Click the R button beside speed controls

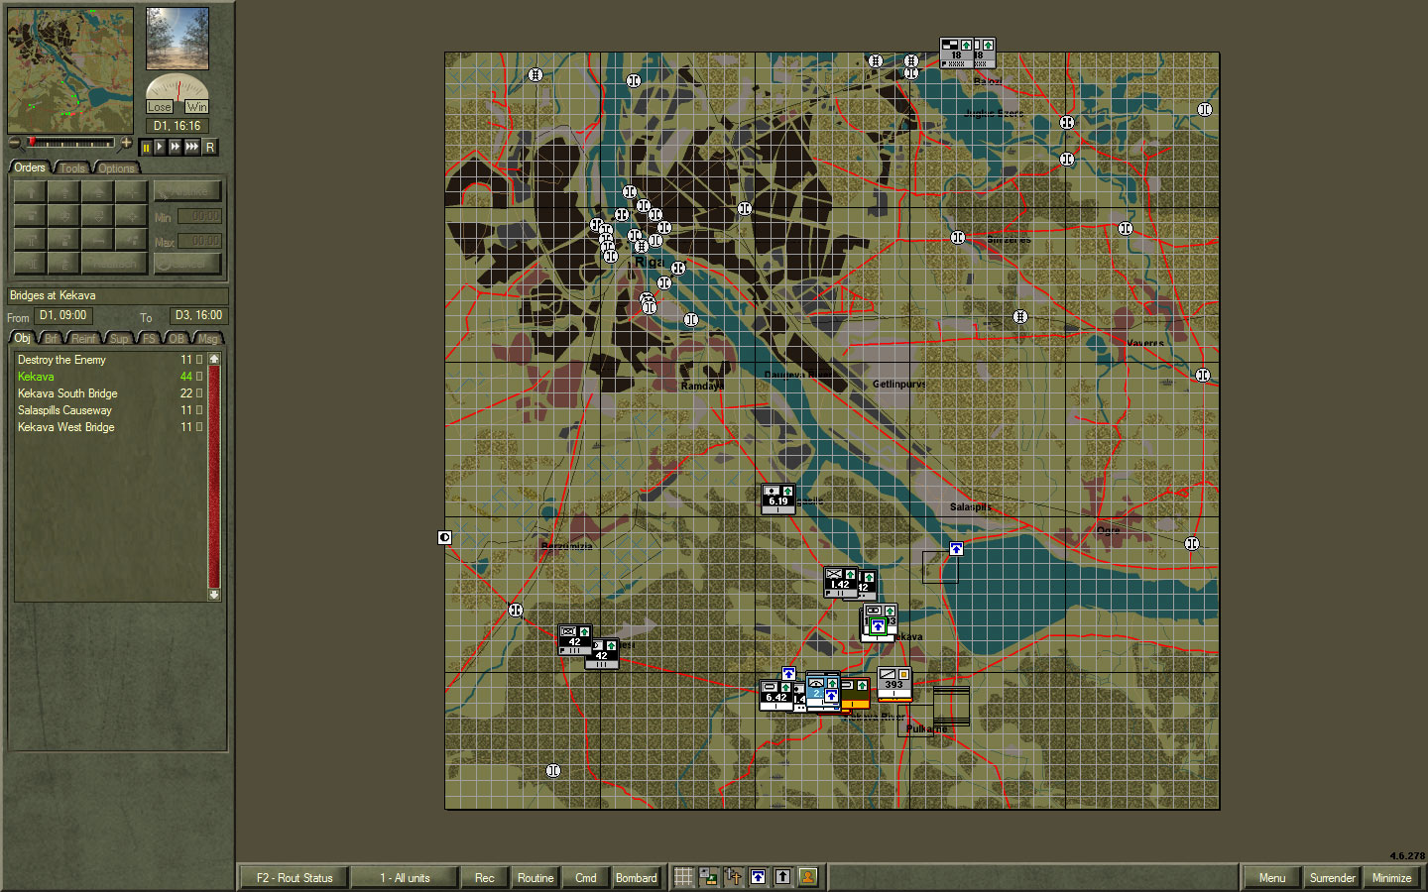pyautogui.click(x=210, y=147)
